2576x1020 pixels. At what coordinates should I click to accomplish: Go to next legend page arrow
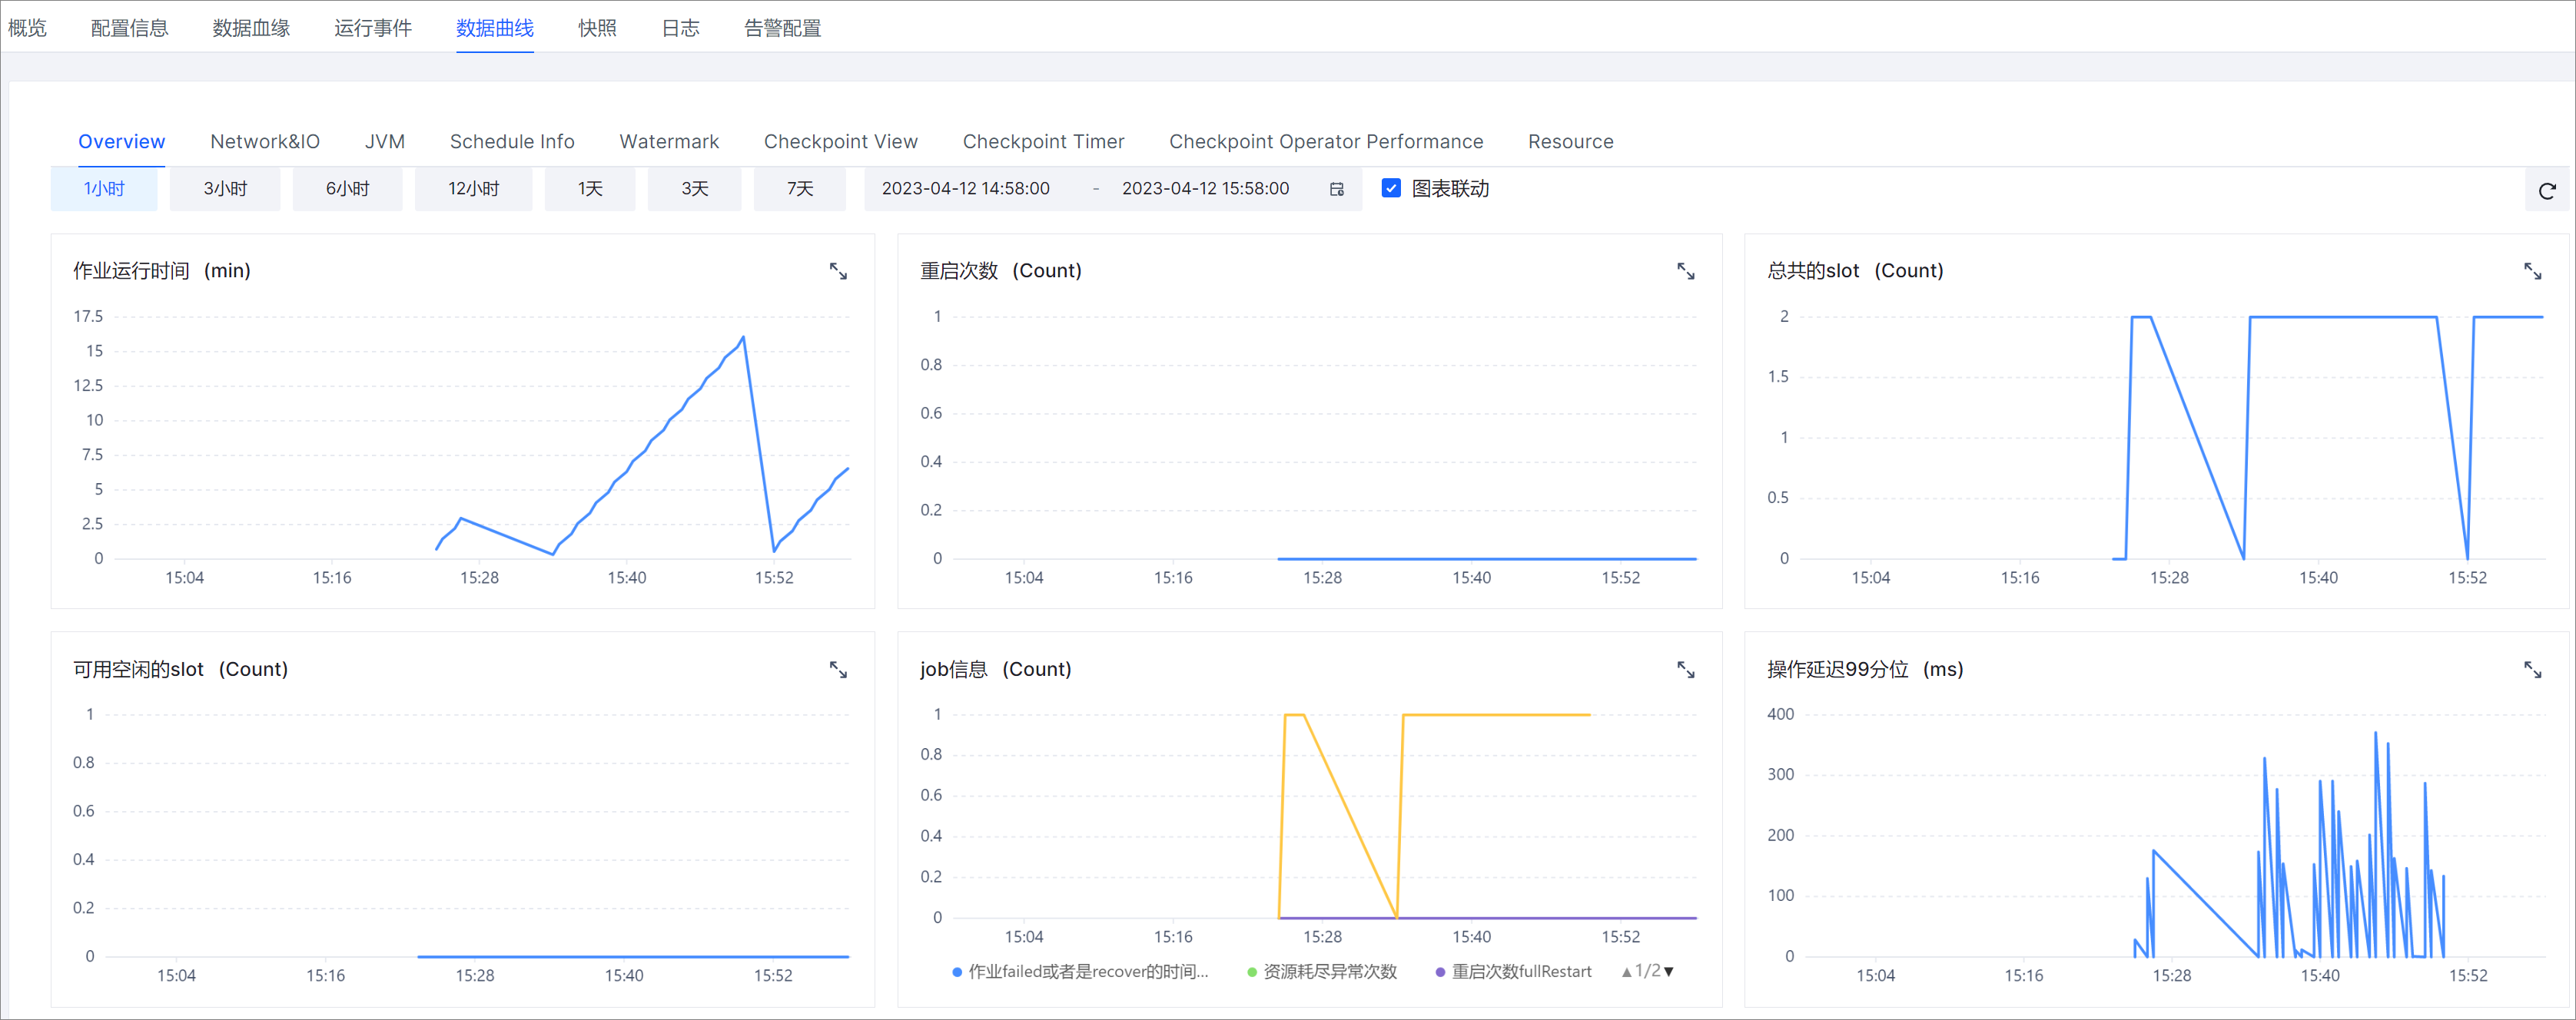[1668, 972]
